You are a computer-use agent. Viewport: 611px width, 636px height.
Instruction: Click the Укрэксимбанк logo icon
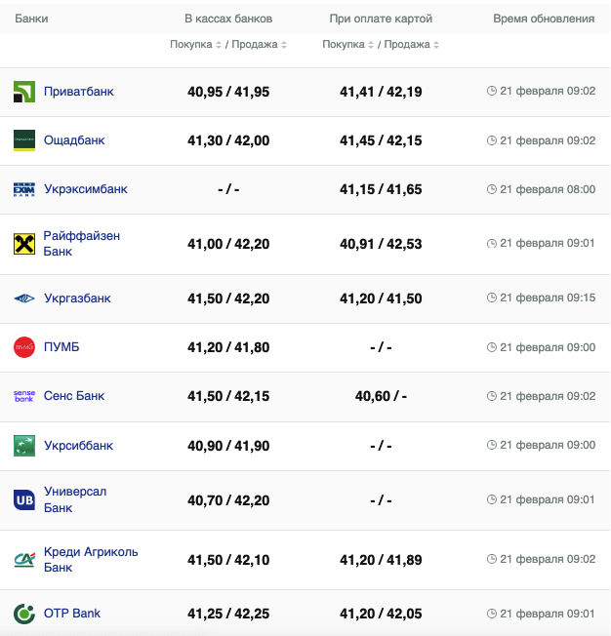[24, 189]
